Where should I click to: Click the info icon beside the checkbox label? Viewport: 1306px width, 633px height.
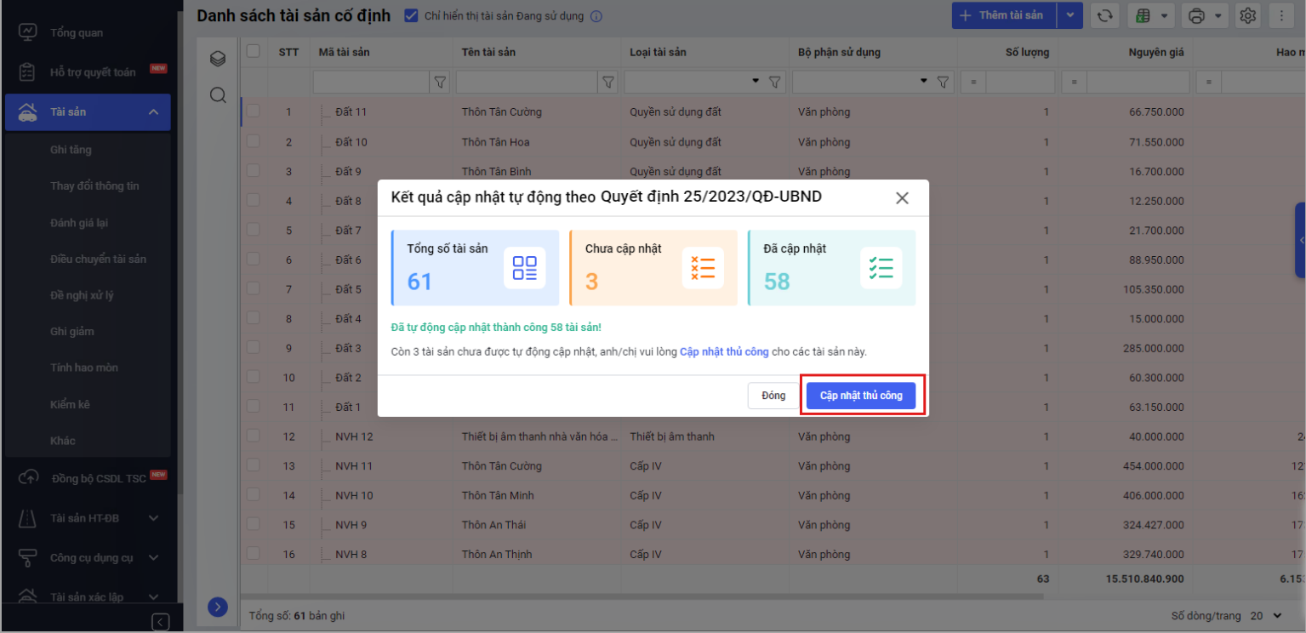[x=596, y=16]
